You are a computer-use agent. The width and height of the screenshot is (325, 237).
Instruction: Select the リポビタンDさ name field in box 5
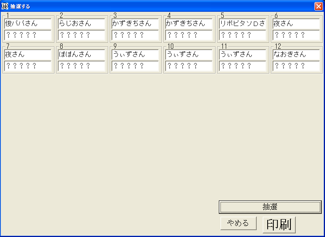pyautogui.click(x=242, y=24)
